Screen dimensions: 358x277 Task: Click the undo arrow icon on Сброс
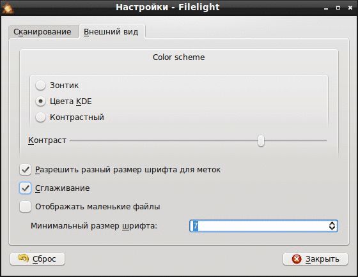(24, 258)
